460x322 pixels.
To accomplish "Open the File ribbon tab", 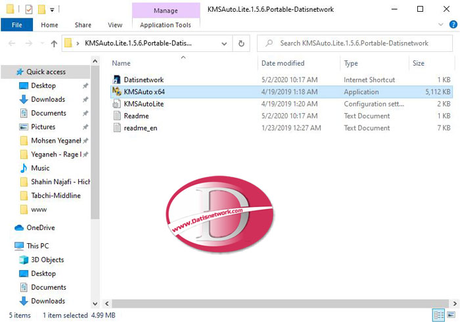I will (16, 25).
